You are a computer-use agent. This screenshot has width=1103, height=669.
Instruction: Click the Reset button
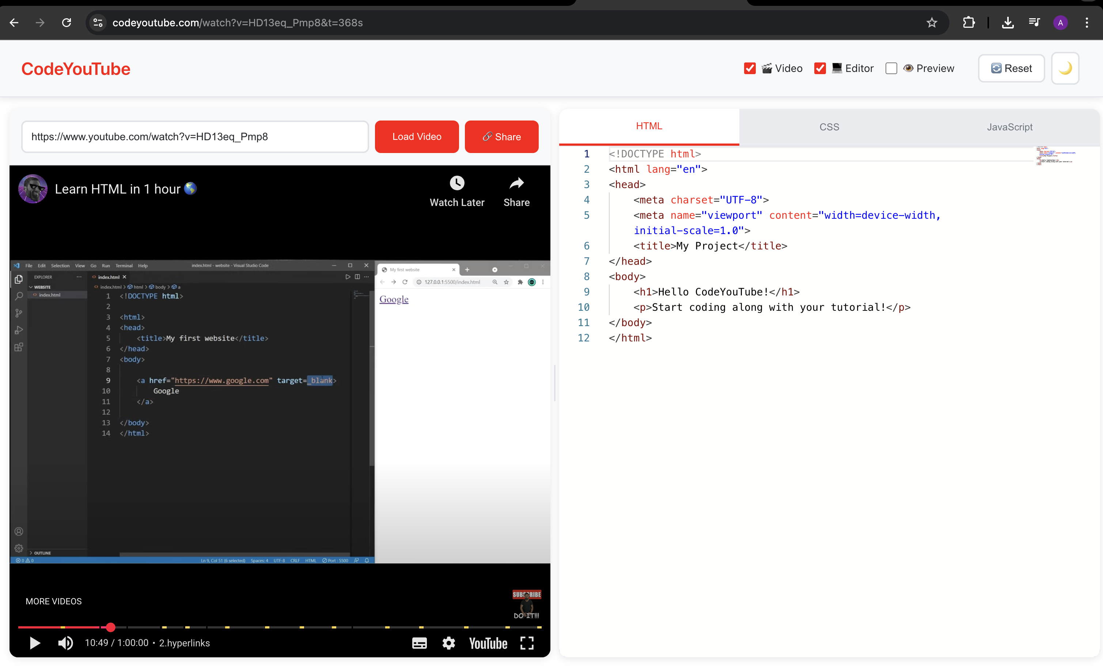point(1011,68)
